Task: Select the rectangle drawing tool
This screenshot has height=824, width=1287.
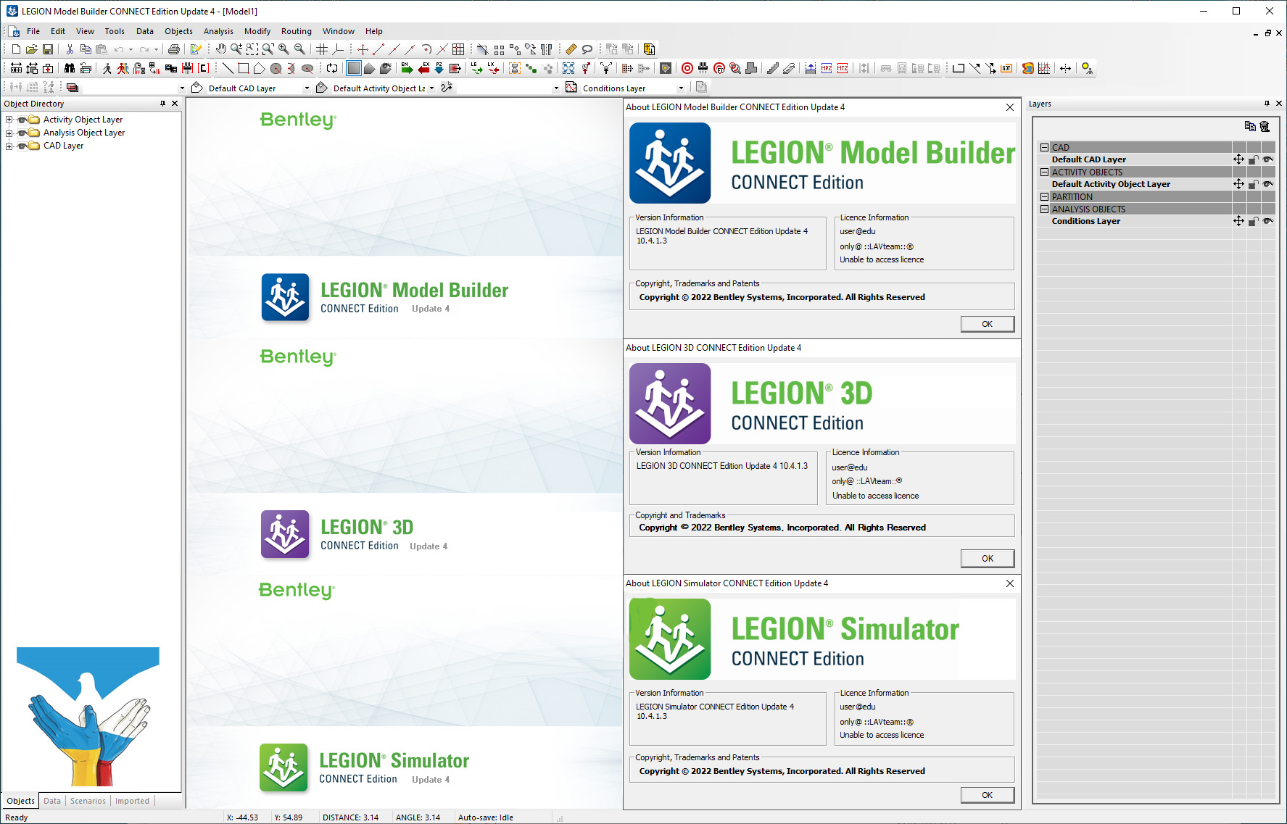Action: 244,68
